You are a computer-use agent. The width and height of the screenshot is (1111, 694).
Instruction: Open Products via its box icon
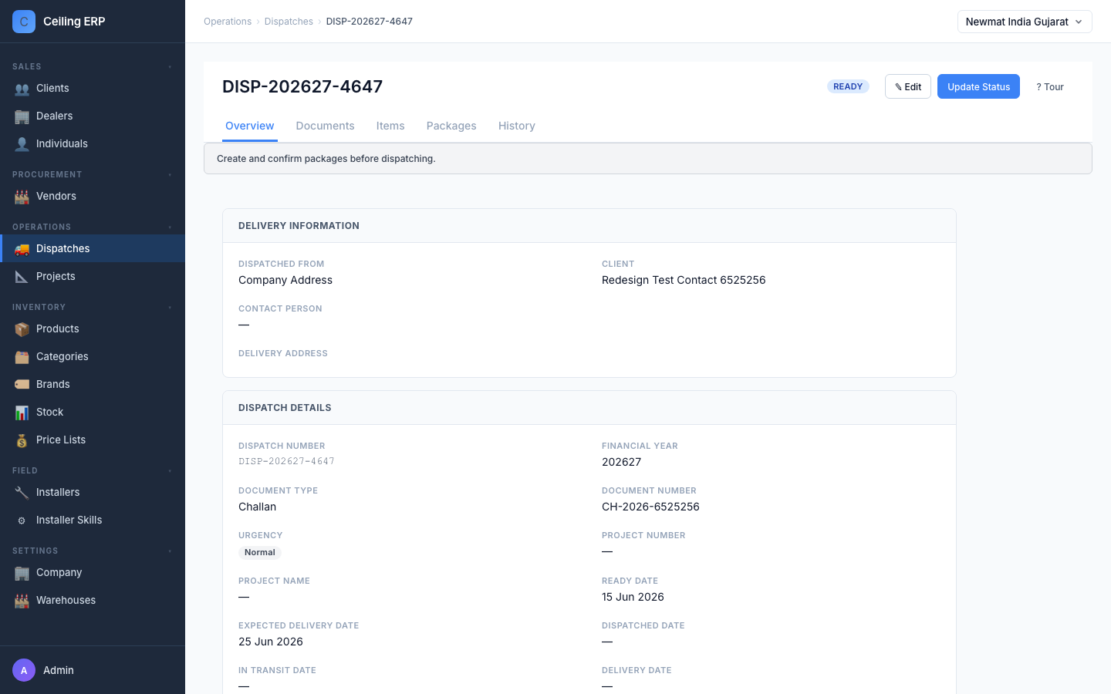[22, 329]
